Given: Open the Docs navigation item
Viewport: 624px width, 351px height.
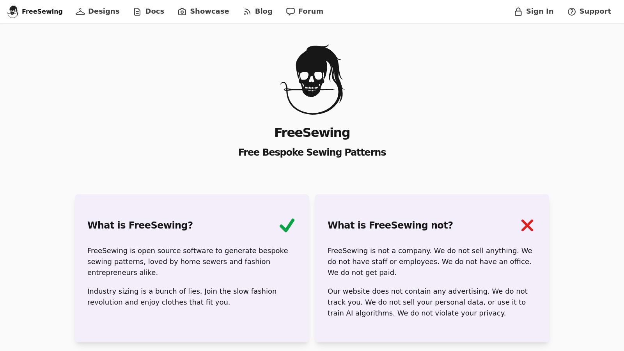Looking at the screenshot, I should pyautogui.click(x=155, y=11).
